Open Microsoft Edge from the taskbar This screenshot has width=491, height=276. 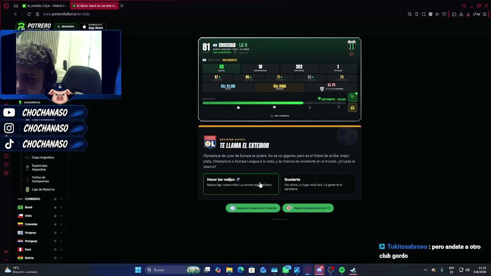point(241,270)
